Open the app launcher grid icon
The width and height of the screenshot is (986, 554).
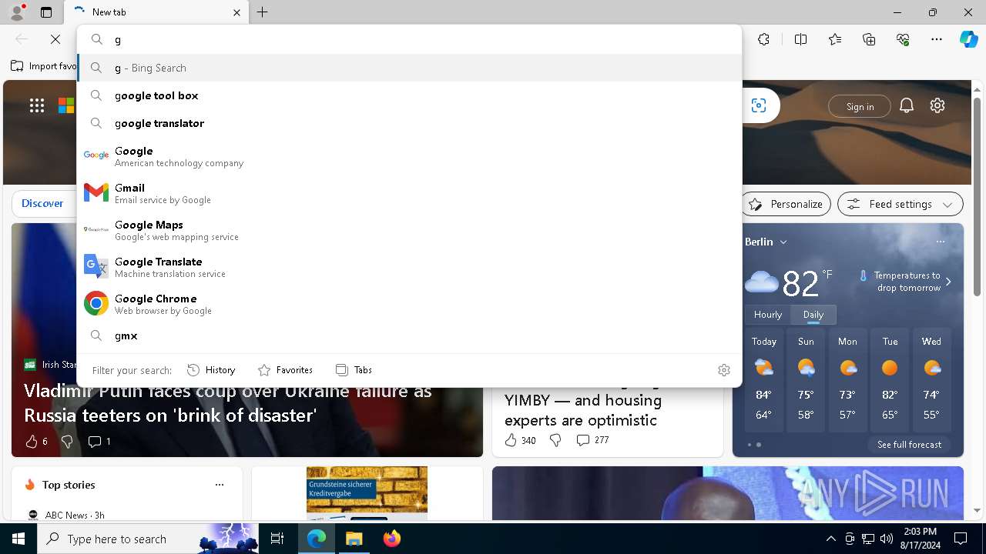tap(37, 106)
